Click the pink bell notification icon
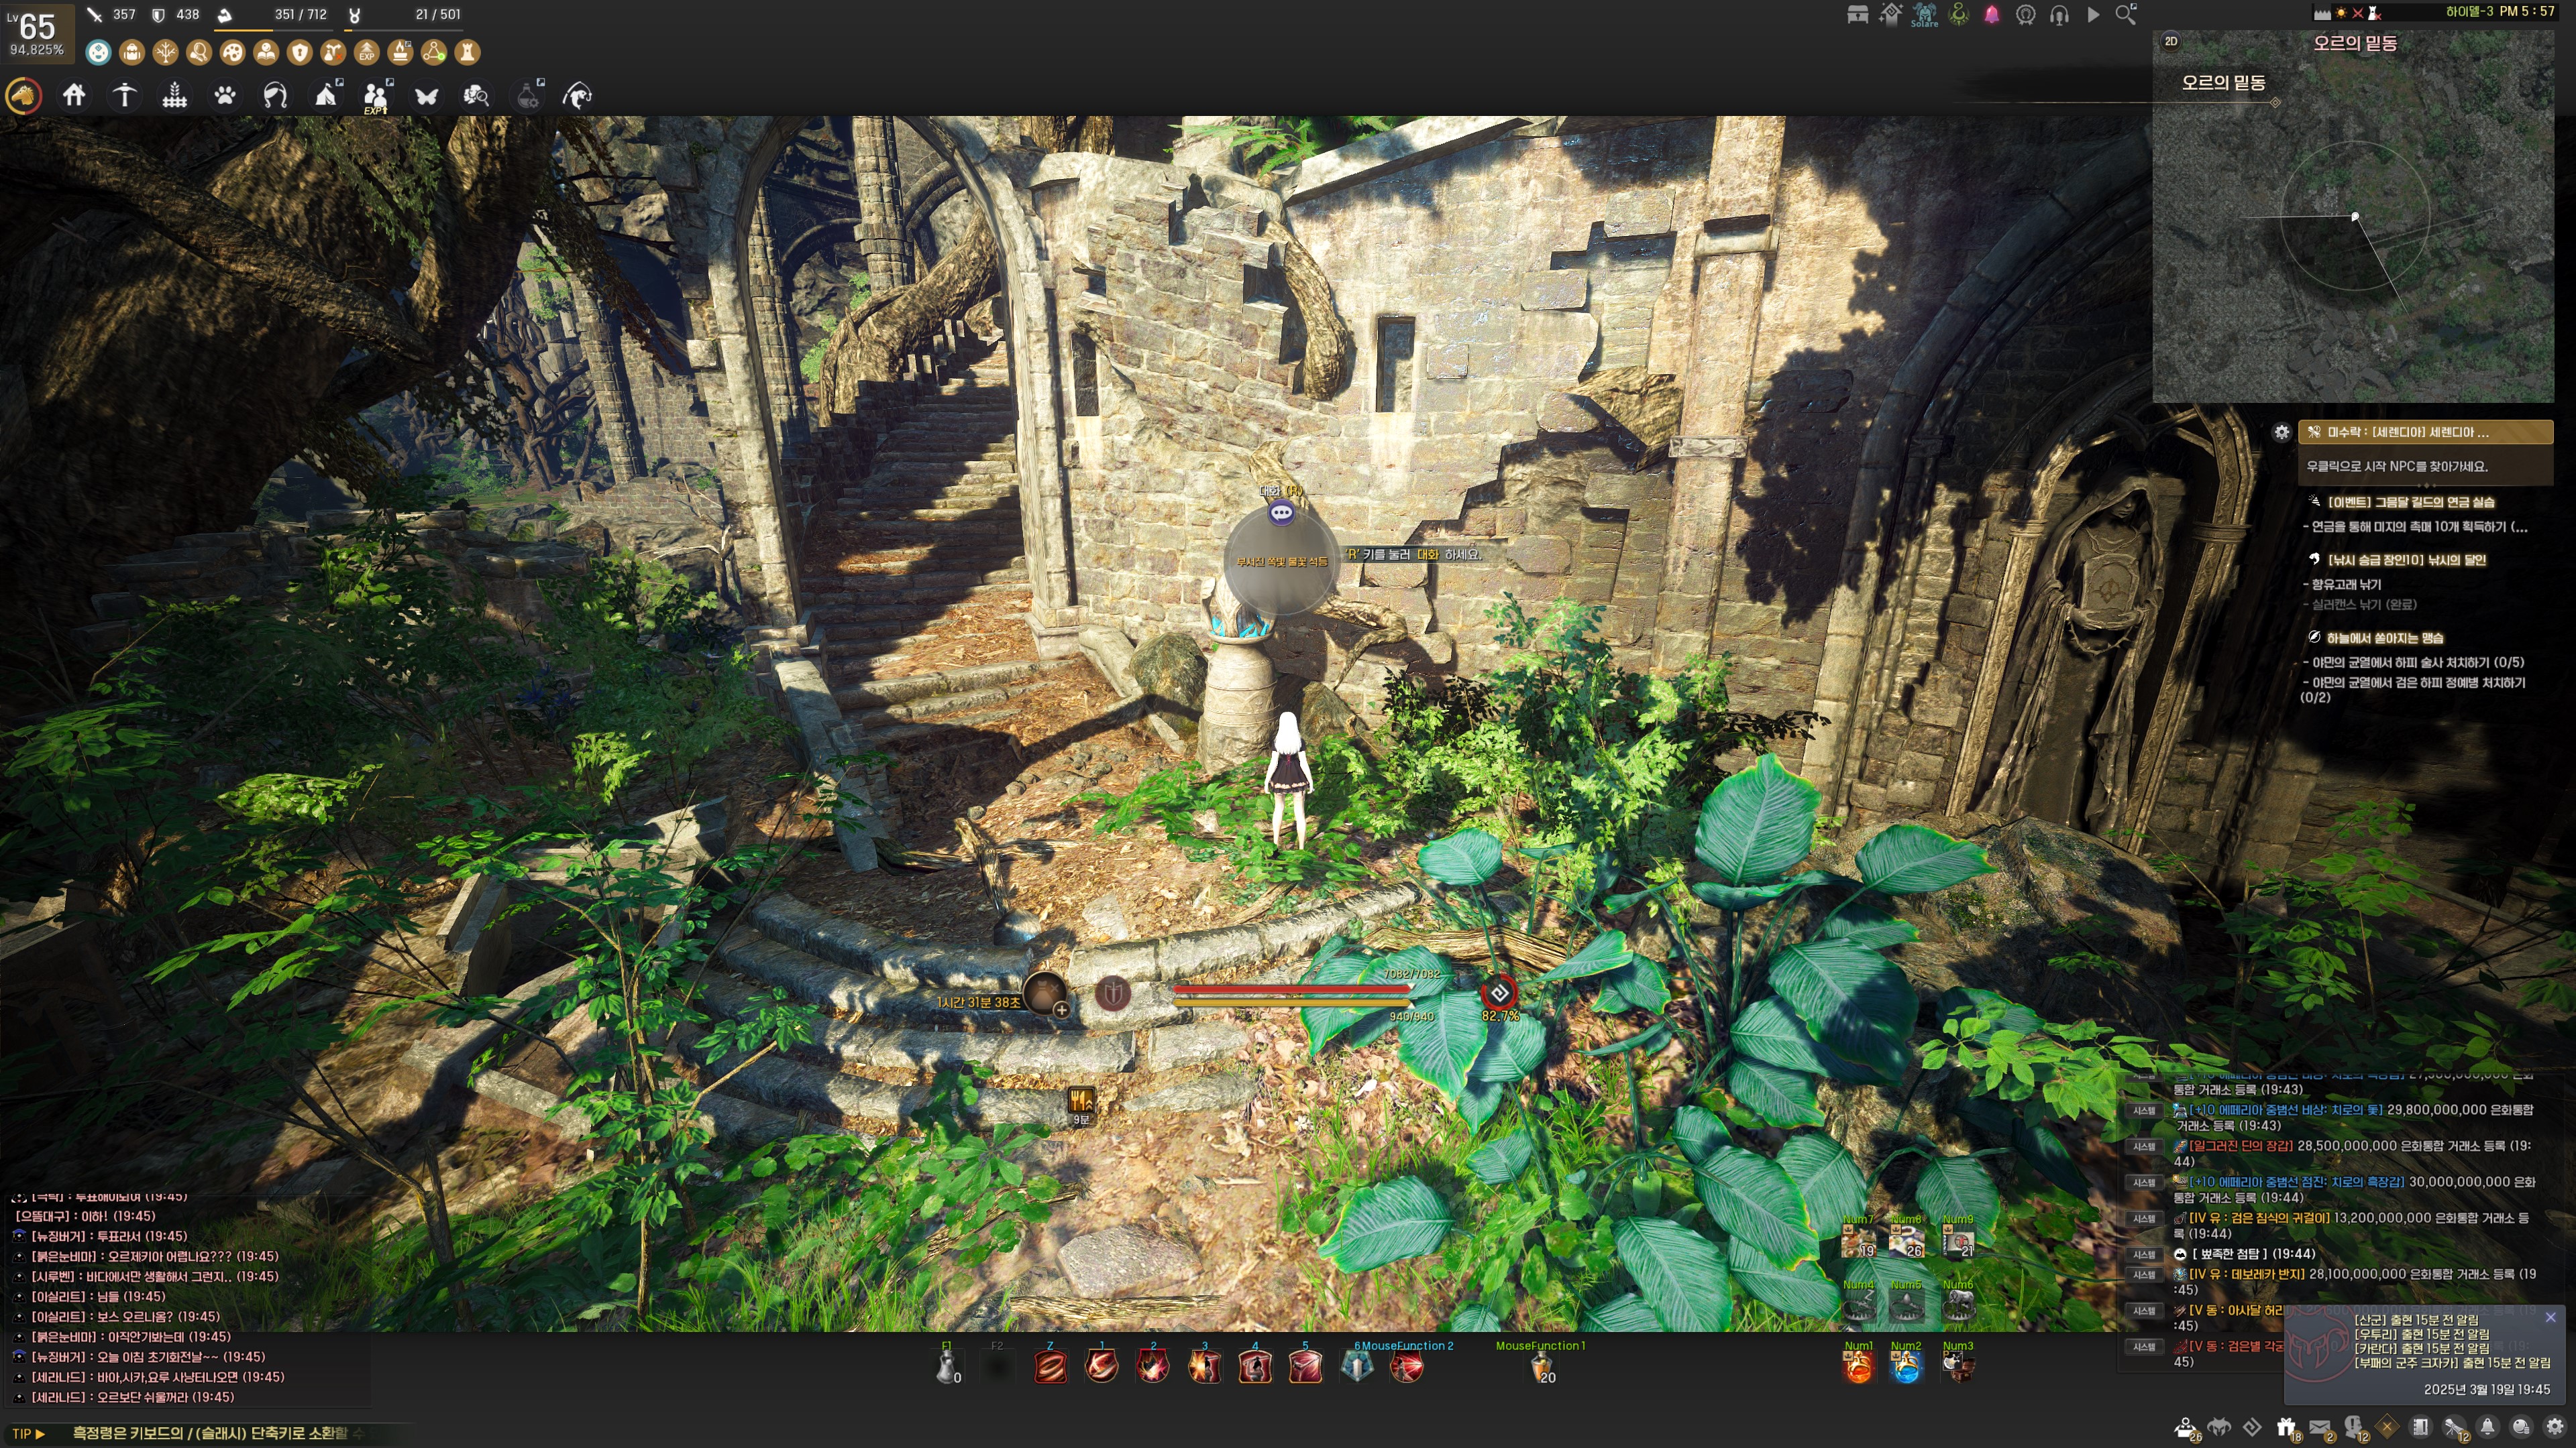Image resolution: width=2576 pixels, height=1448 pixels. (x=1992, y=15)
